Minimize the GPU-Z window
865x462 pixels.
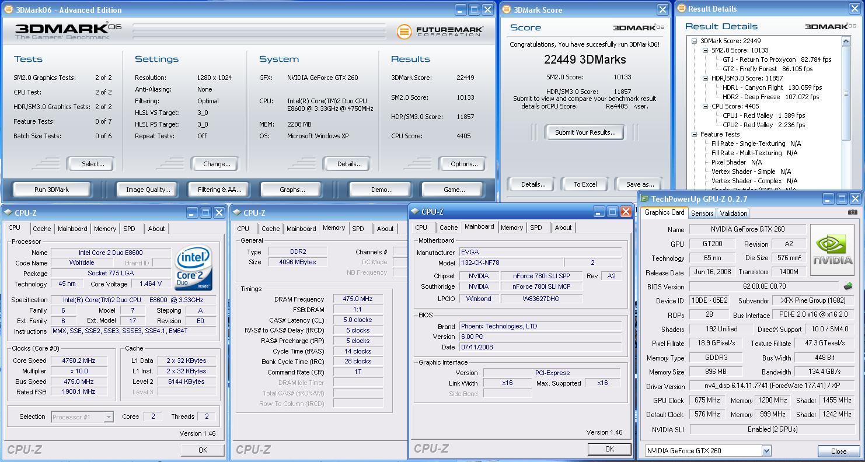829,199
